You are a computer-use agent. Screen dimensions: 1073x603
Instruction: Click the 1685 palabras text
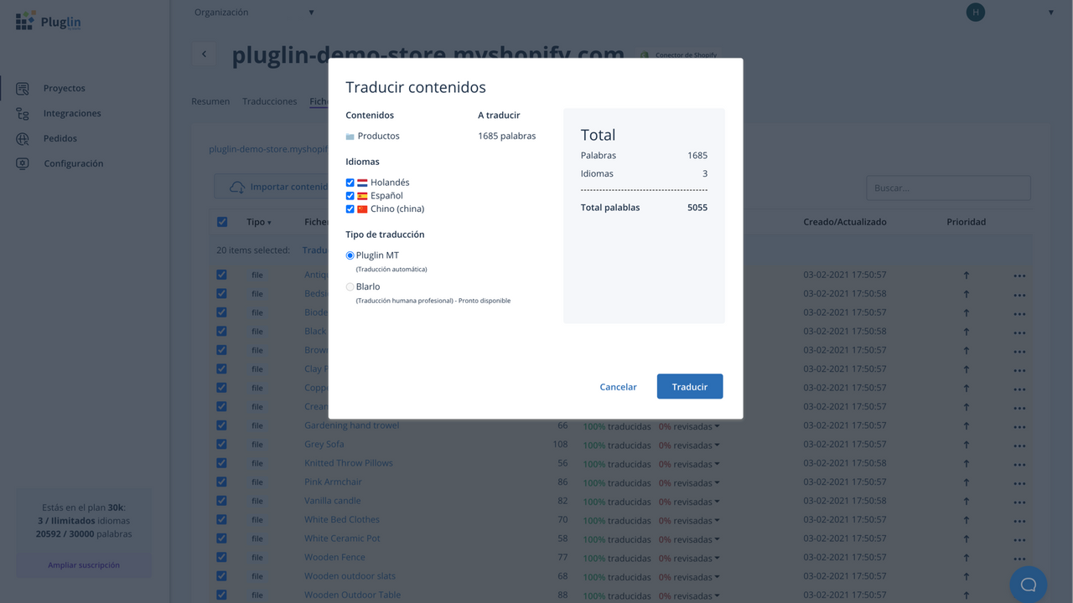point(507,136)
